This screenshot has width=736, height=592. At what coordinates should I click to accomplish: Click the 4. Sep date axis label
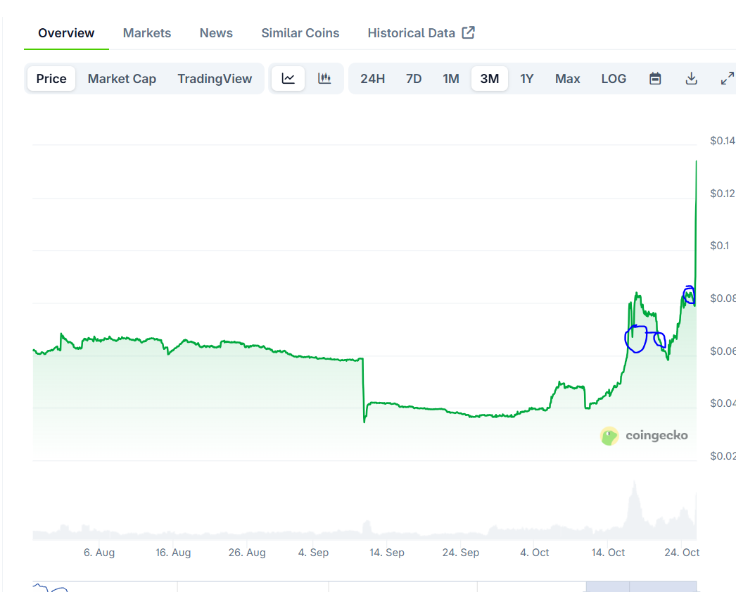point(313,553)
